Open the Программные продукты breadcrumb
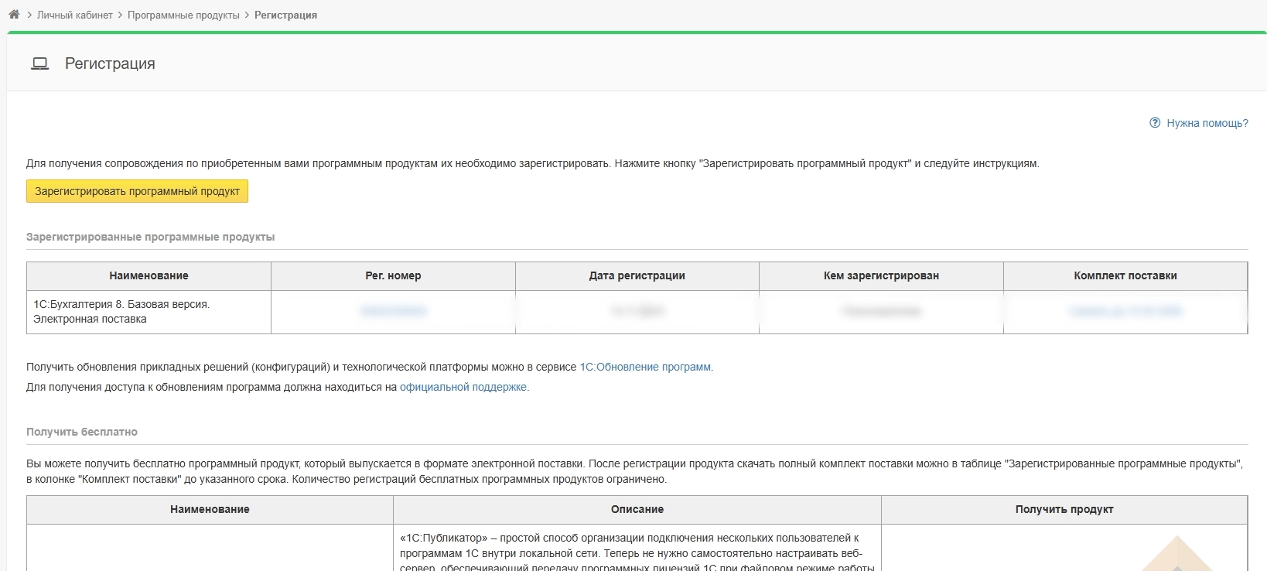1267x571 pixels. (x=183, y=15)
